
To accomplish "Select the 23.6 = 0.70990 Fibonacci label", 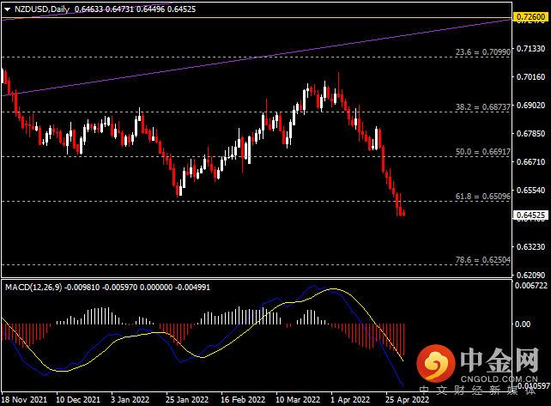I will point(483,52).
